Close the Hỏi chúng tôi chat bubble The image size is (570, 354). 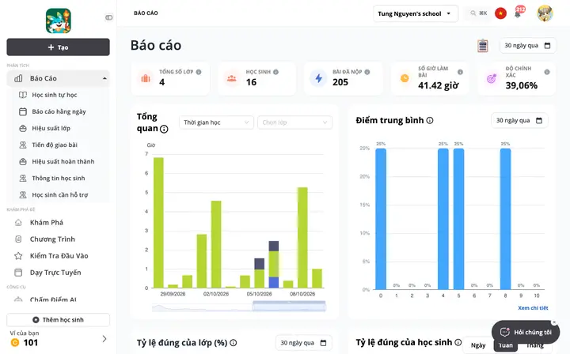(x=554, y=322)
